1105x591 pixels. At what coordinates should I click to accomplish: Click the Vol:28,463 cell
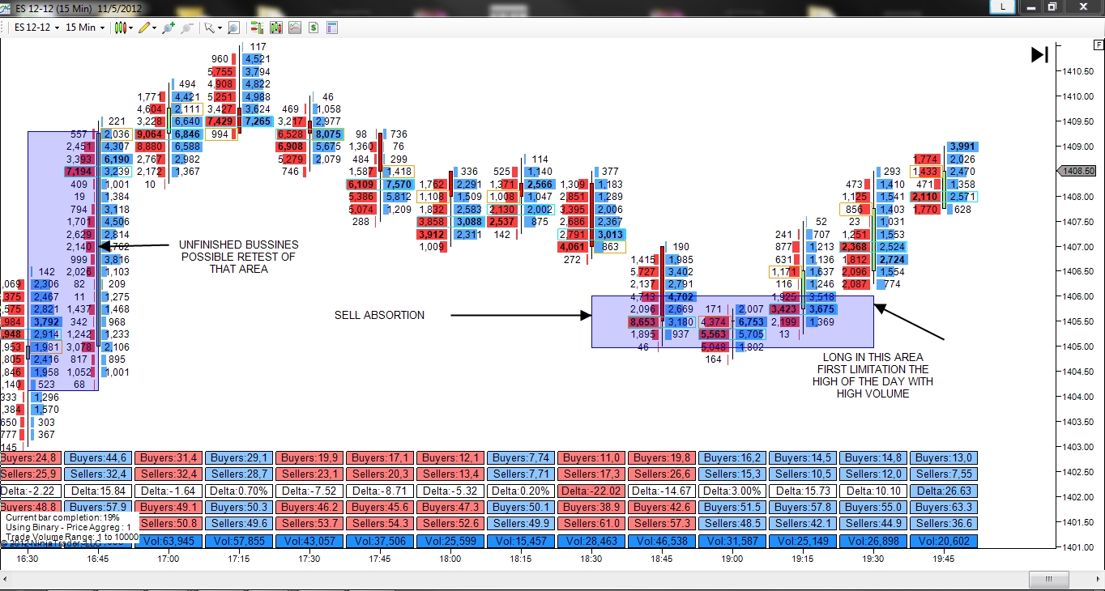point(590,541)
